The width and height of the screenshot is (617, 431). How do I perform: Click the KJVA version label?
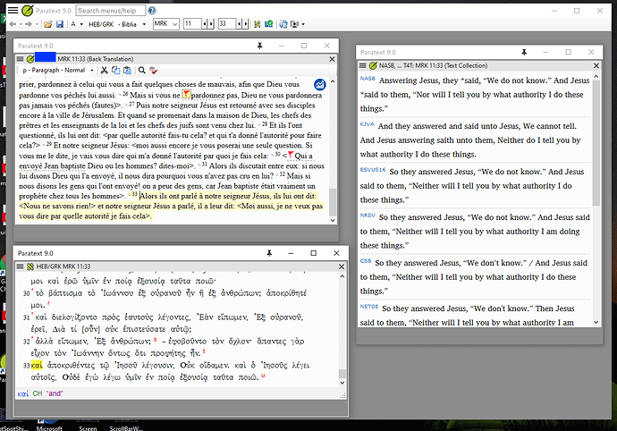pos(368,124)
